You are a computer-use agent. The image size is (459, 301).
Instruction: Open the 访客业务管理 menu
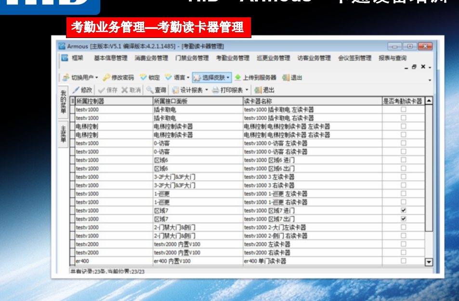pyautogui.click(x=314, y=58)
